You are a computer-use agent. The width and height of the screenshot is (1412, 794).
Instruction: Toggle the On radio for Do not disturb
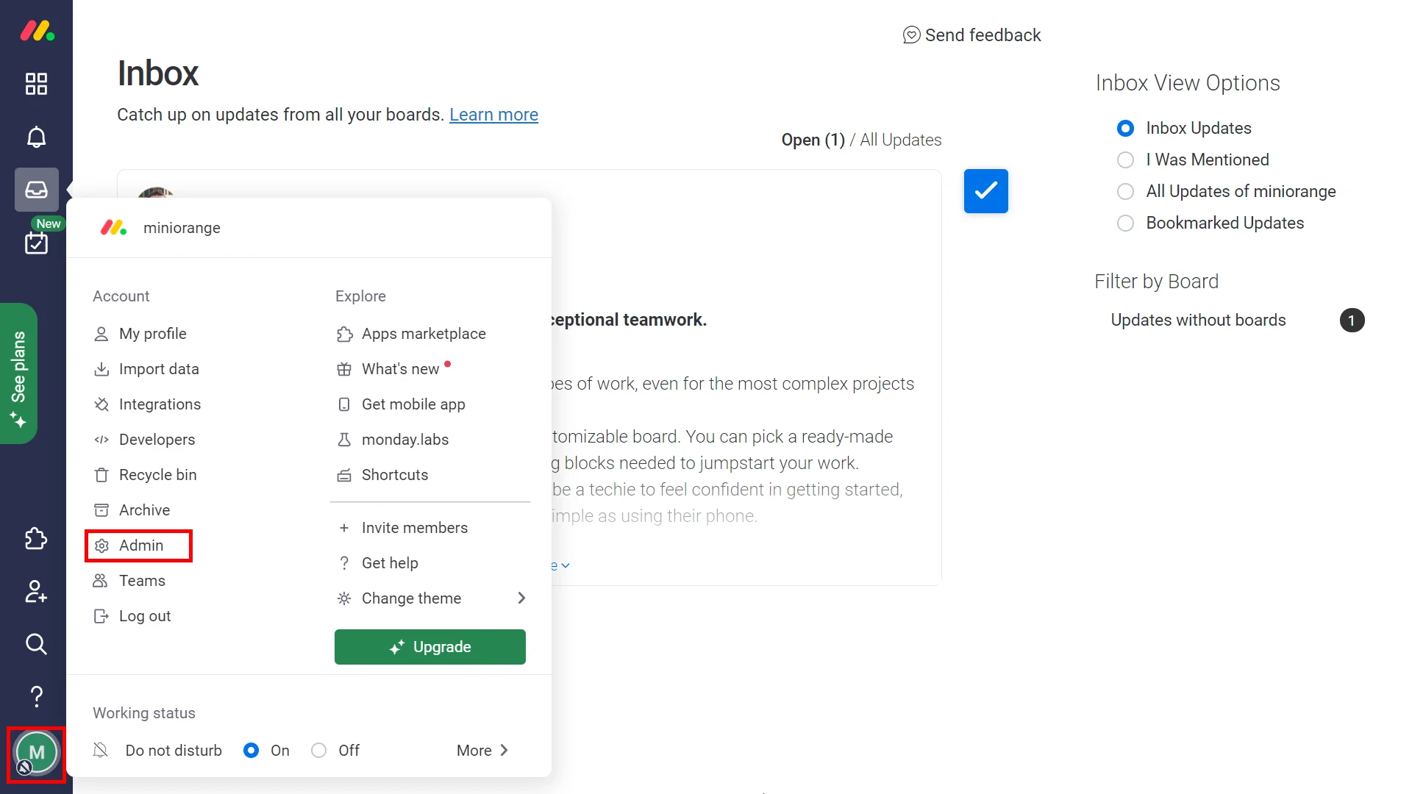[x=252, y=750]
